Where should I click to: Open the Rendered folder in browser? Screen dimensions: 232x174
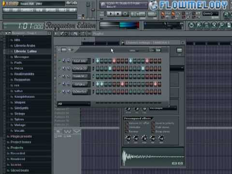click(17, 159)
